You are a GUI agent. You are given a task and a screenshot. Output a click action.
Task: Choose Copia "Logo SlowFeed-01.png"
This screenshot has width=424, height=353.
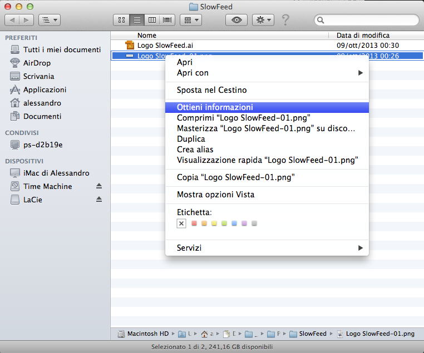tap(267, 177)
